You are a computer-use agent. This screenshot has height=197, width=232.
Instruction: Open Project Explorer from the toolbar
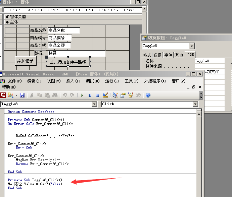(115, 95)
